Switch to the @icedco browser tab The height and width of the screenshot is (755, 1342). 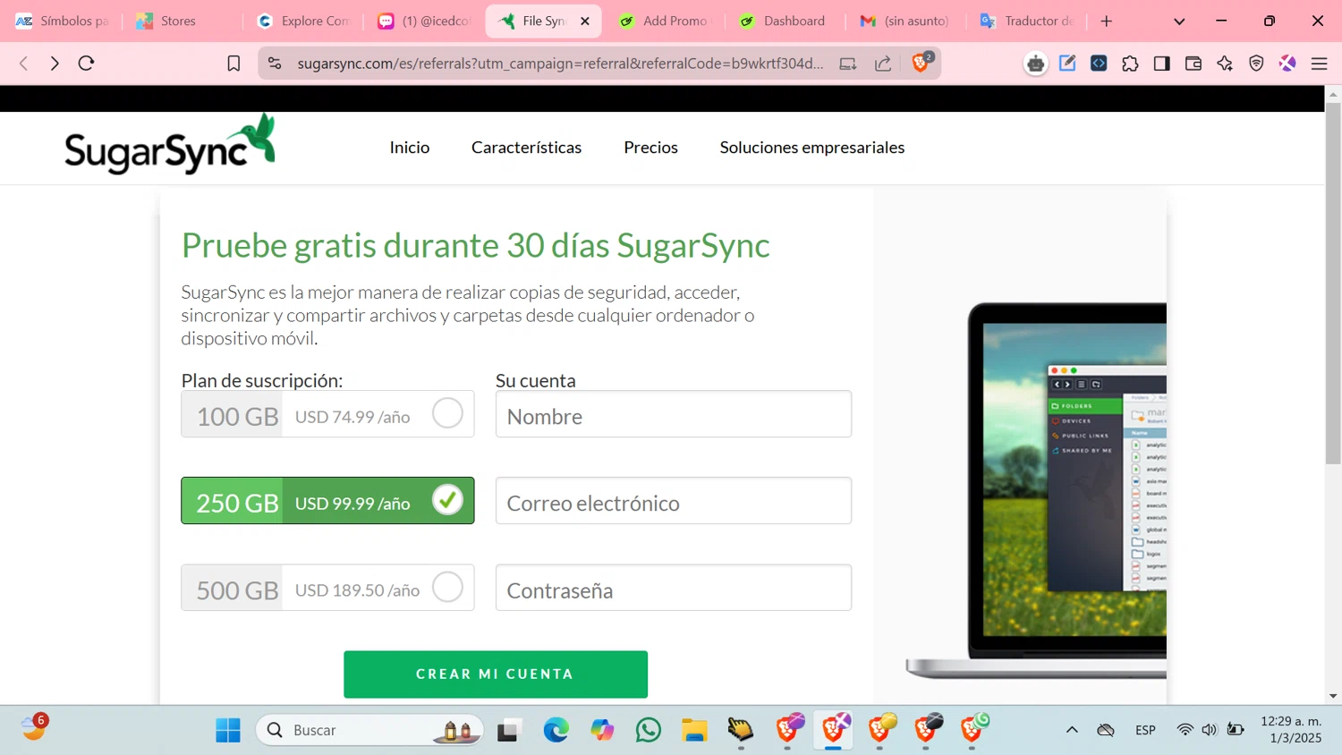point(424,21)
